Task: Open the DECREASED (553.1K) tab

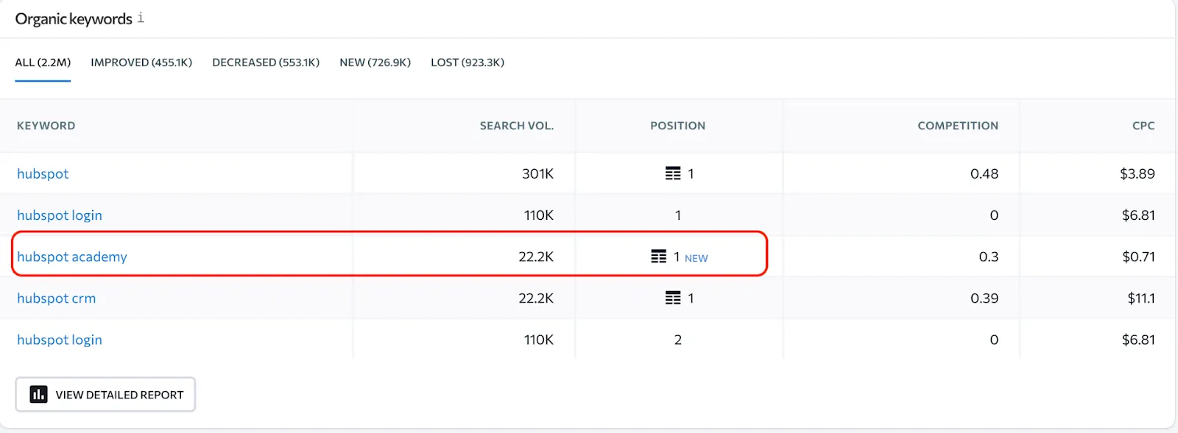Action: [x=266, y=62]
